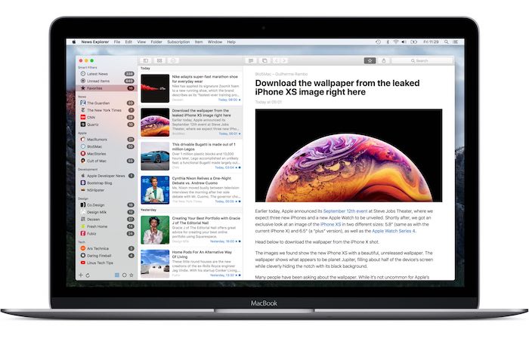This screenshot has height=338, width=529.
Task: Open Notification Center menu bar icon
Action: pyautogui.click(x=456, y=42)
